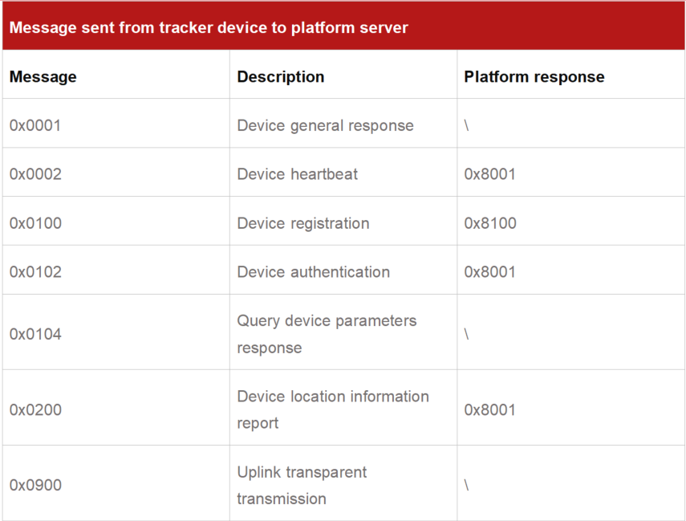Select Uplink transparent transmission description

[302, 485]
